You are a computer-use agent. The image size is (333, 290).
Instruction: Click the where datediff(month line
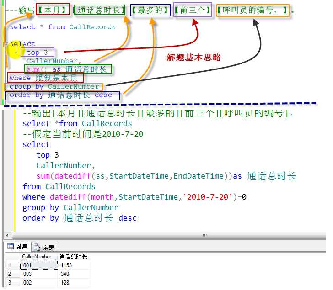(134, 197)
